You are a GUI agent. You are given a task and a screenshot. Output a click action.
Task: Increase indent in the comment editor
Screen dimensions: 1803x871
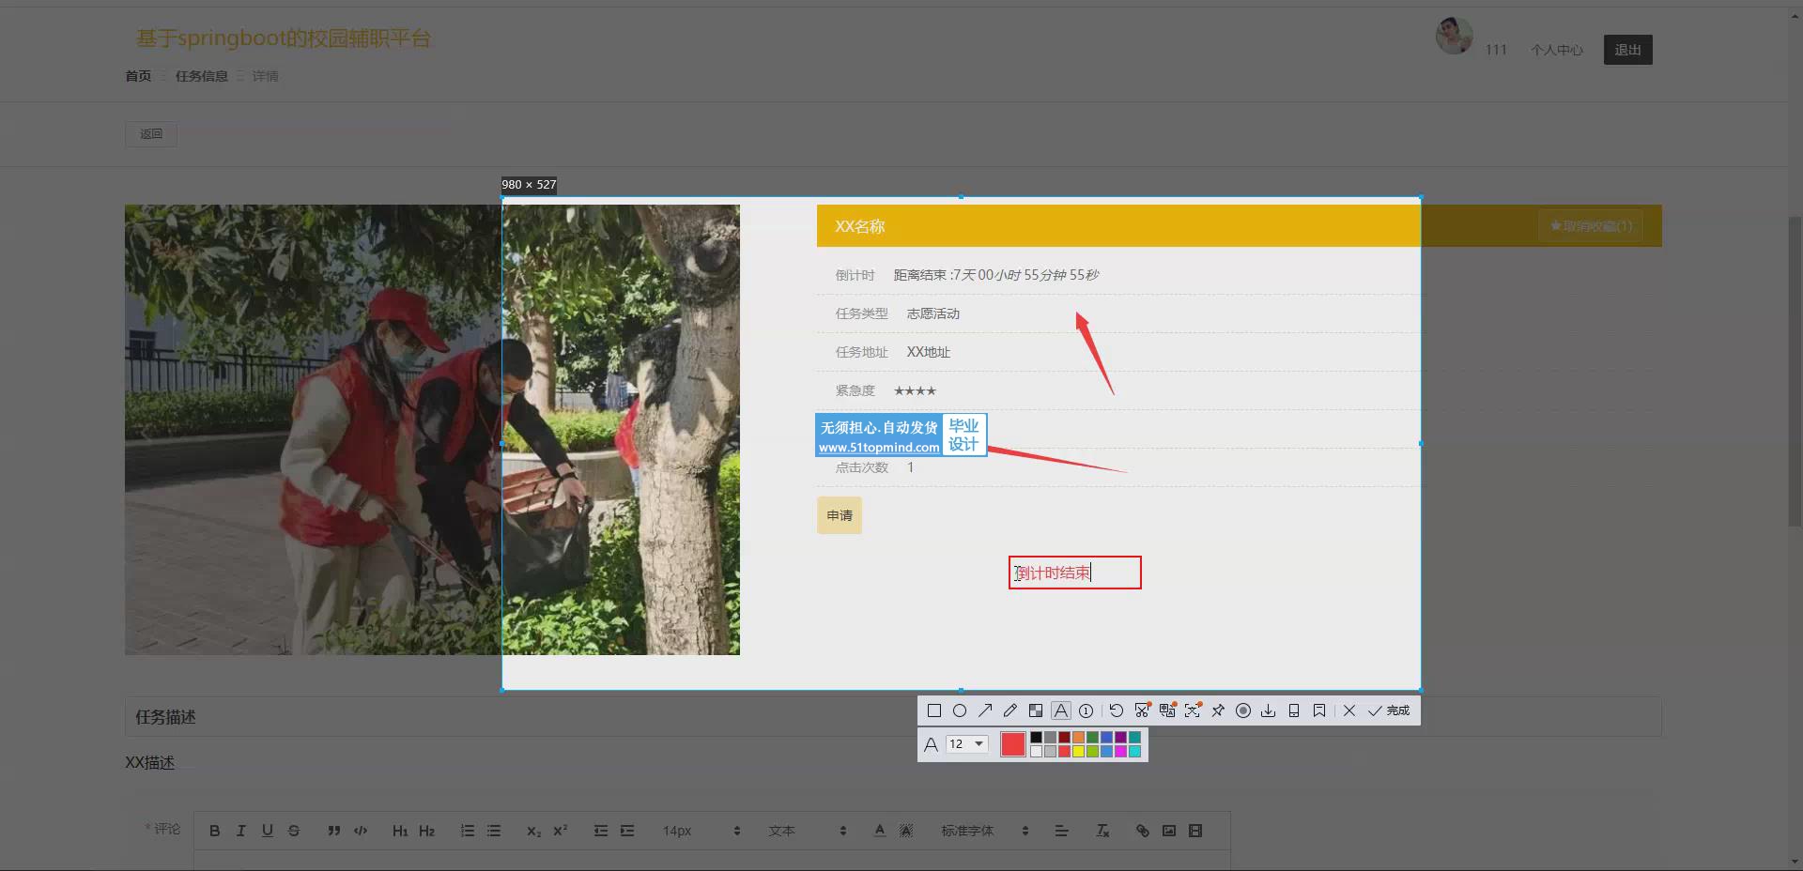tap(626, 831)
